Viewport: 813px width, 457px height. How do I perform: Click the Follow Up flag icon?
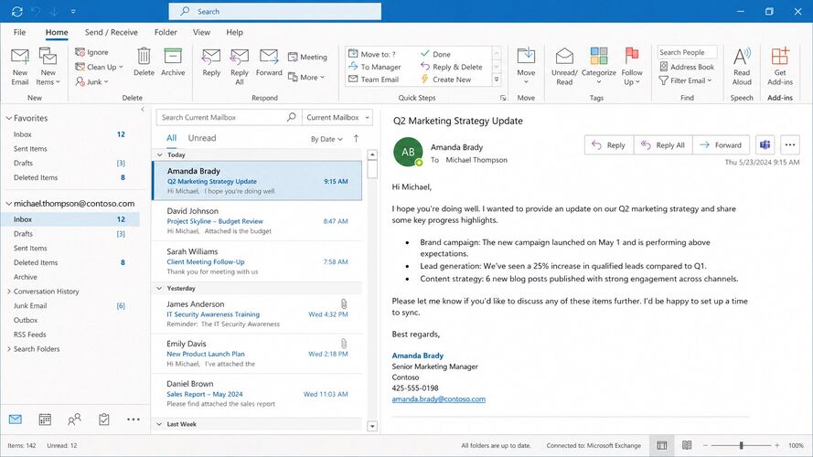point(632,55)
